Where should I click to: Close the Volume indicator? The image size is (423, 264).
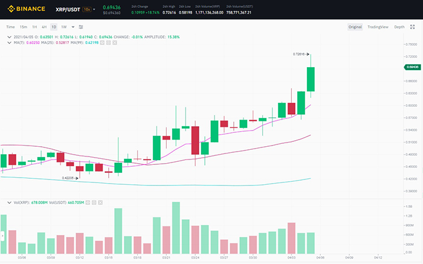[101, 202]
